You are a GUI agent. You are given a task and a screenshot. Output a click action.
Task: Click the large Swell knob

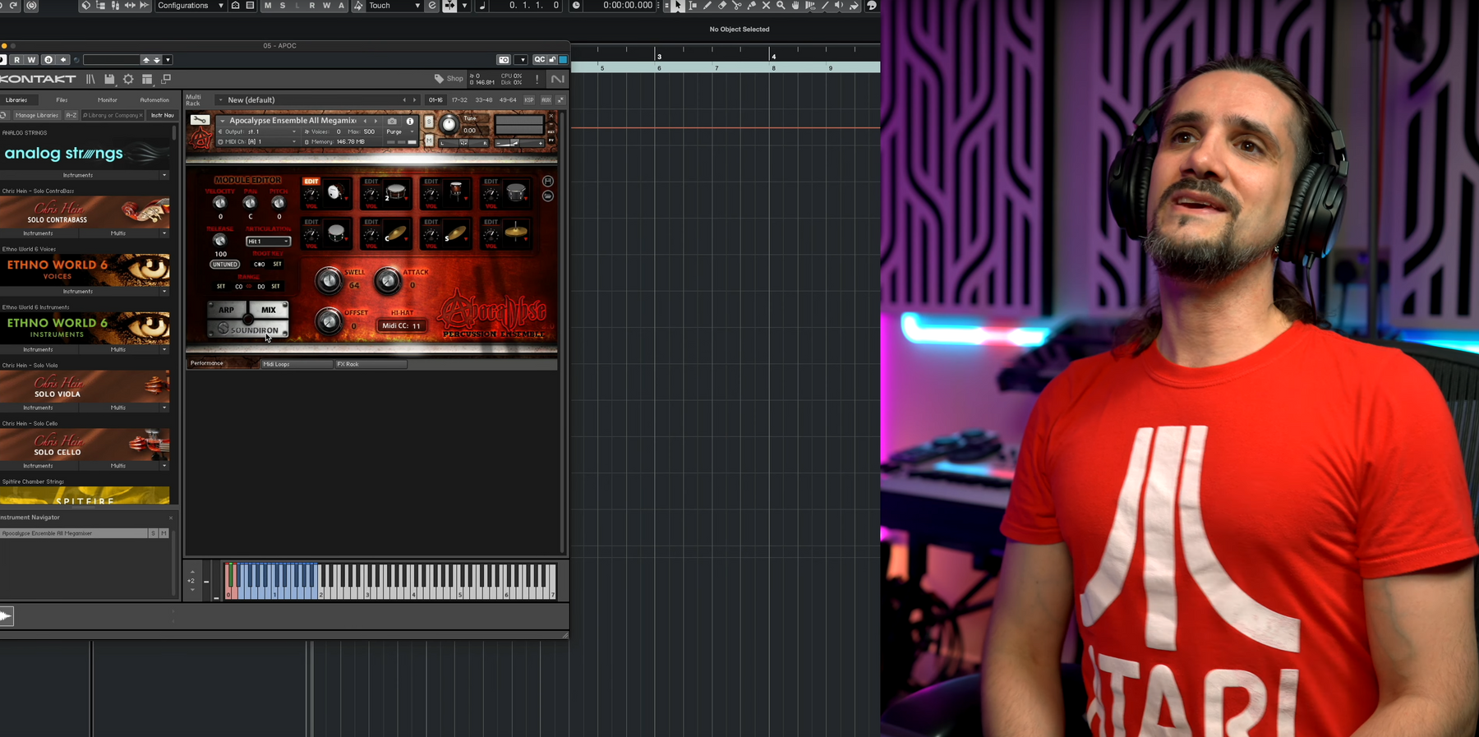[329, 281]
